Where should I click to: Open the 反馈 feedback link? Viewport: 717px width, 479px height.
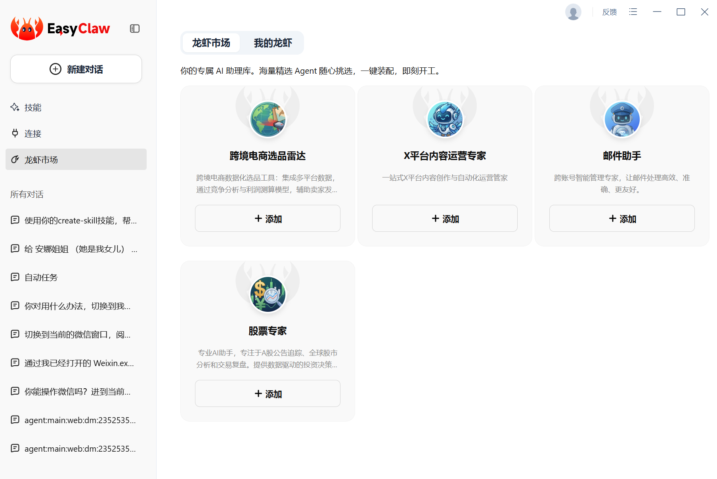coord(609,12)
